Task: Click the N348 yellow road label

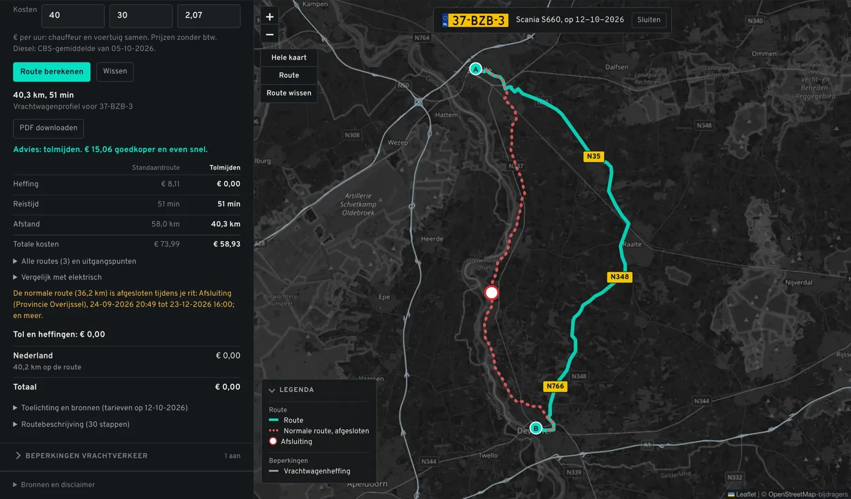Action: tap(620, 277)
